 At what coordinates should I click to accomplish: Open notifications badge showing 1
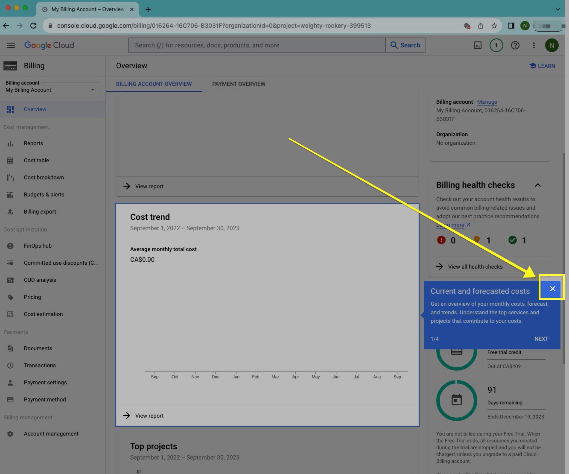pyautogui.click(x=496, y=45)
